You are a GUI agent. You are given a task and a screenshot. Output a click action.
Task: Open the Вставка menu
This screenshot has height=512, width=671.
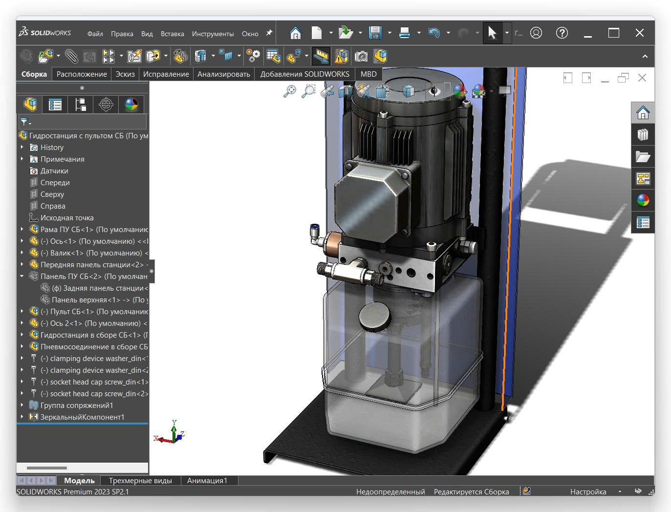point(172,34)
